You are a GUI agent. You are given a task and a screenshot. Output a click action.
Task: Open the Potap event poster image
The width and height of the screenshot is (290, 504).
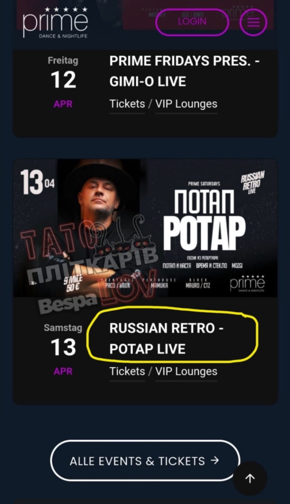pyautogui.click(x=145, y=228)
